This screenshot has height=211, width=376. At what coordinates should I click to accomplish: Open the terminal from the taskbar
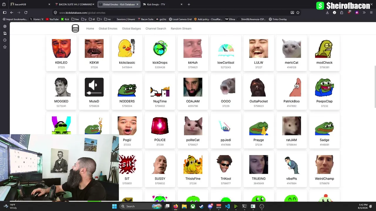pyautogui.click(x=244, y=206)
